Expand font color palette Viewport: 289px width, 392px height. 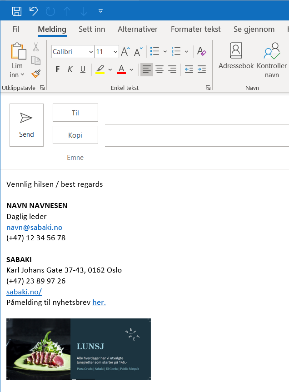pyautogui.click(x=131, y=69)
